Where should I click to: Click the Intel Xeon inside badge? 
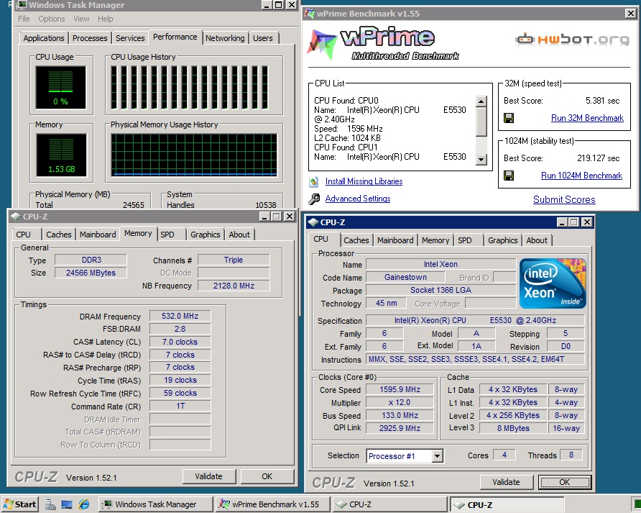553,283
